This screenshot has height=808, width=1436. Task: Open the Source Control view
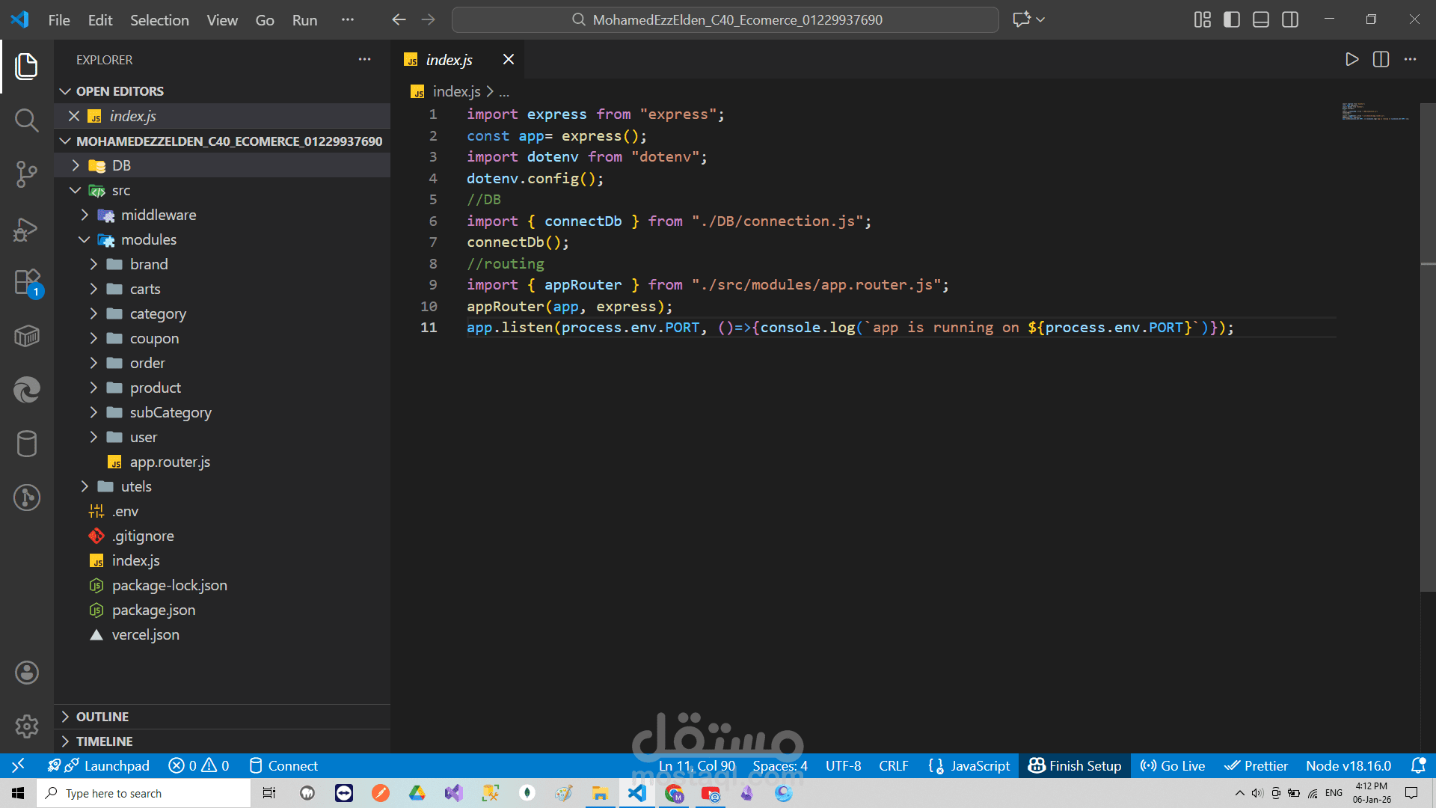(x=26, y=174)
